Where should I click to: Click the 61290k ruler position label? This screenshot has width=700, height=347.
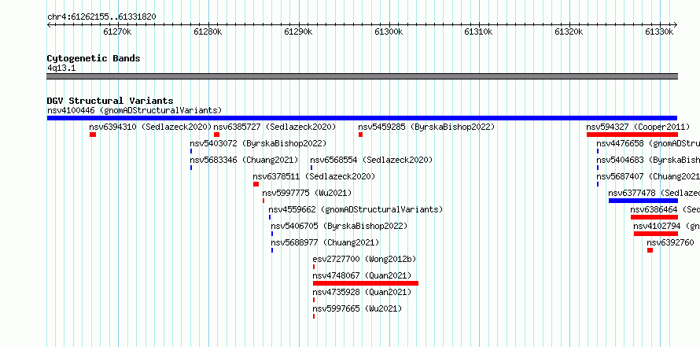(298, 31)
